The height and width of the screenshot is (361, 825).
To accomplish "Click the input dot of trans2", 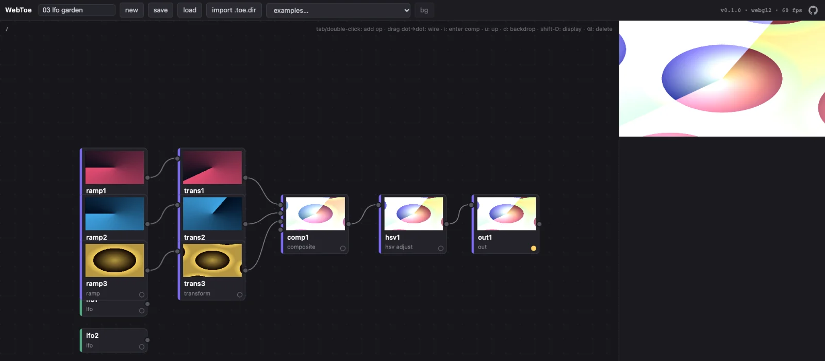I will tap(177, 205).
